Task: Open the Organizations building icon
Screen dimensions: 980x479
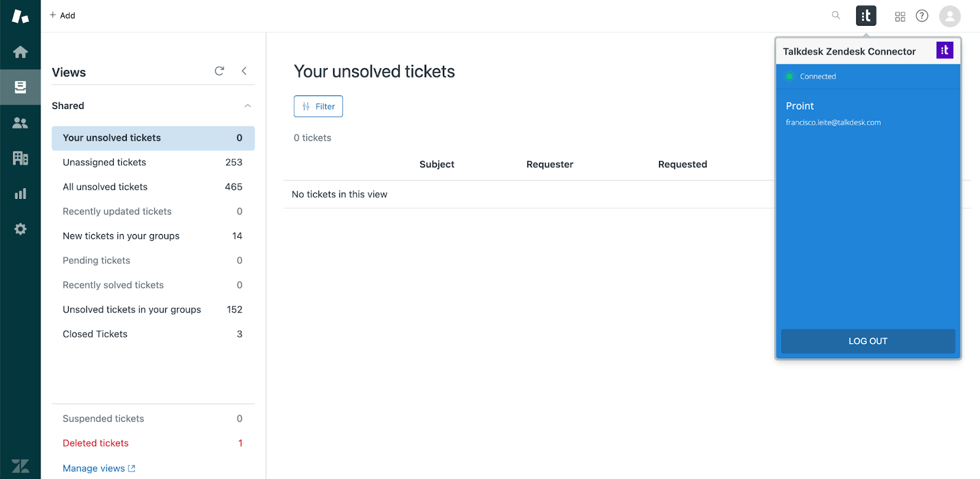Action: [x=20, y=158]
